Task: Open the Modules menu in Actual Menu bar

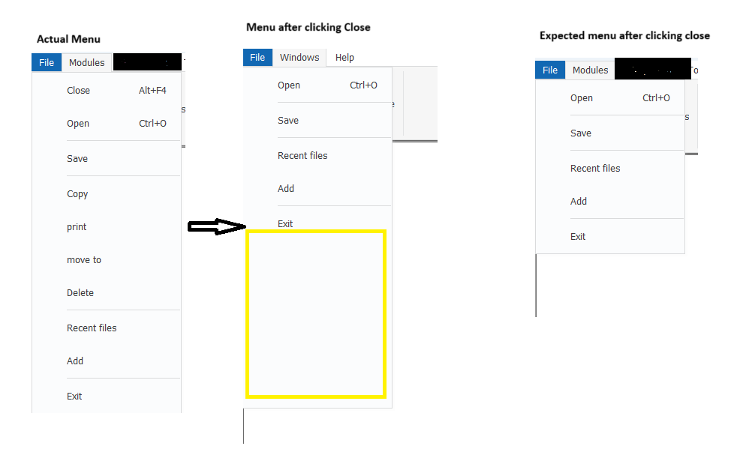Action: (x=86, y=62)
